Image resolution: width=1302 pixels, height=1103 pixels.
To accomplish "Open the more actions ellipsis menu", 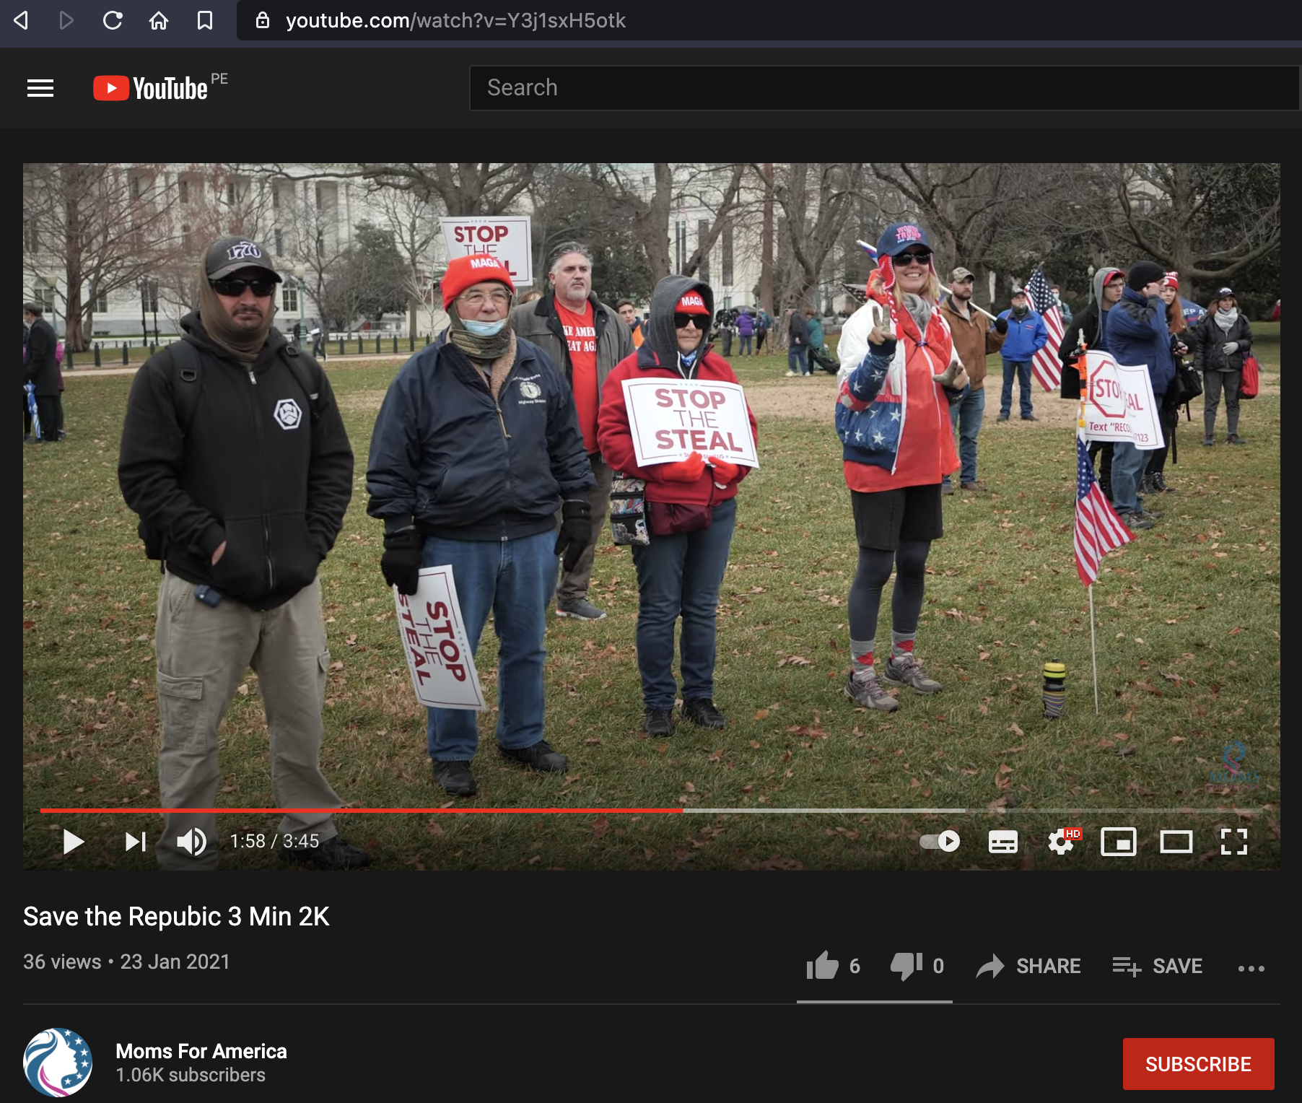I will 1251,968.
